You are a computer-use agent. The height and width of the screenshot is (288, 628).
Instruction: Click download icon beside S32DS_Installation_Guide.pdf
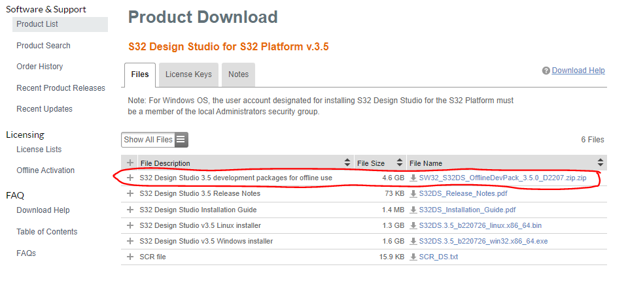pos(413,210)
